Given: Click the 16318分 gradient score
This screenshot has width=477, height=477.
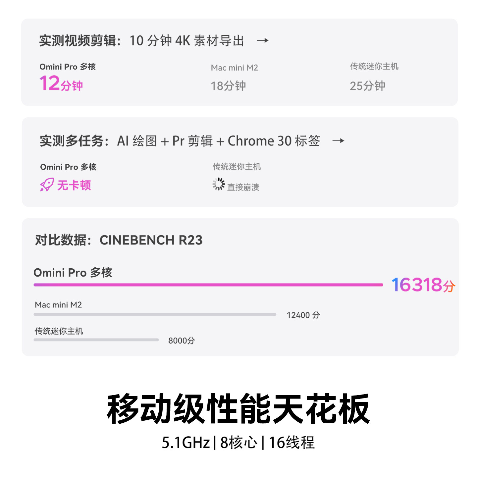Looking at the screenshot, I should (x=423, y=285).
